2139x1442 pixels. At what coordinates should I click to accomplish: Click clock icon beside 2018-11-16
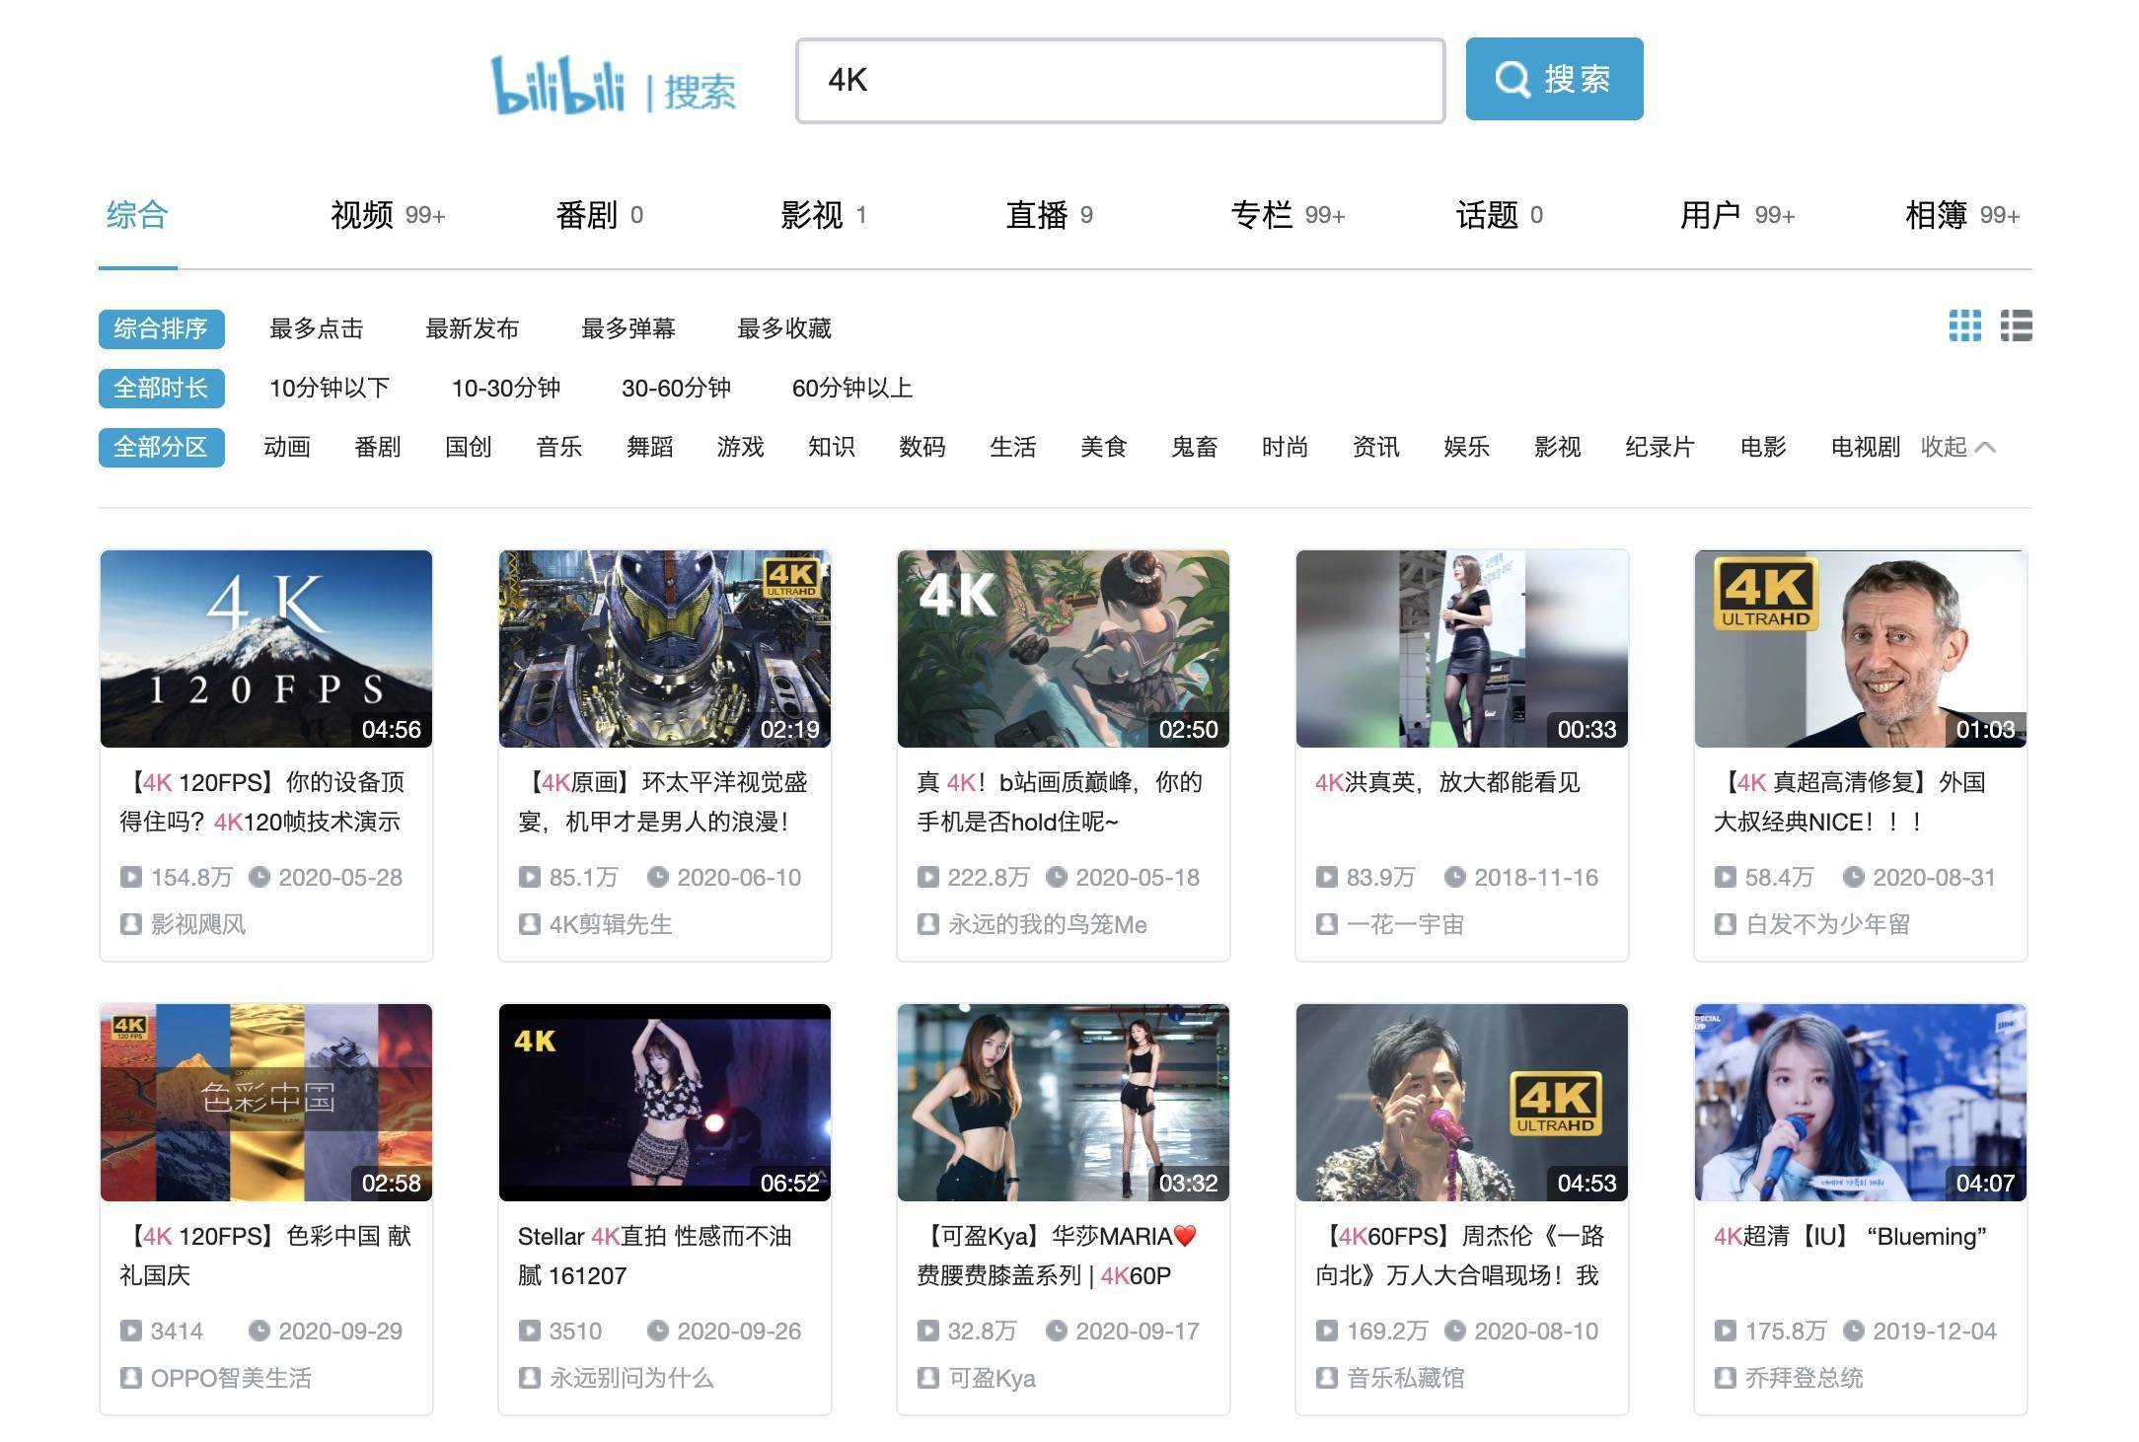click(1454, 877)
